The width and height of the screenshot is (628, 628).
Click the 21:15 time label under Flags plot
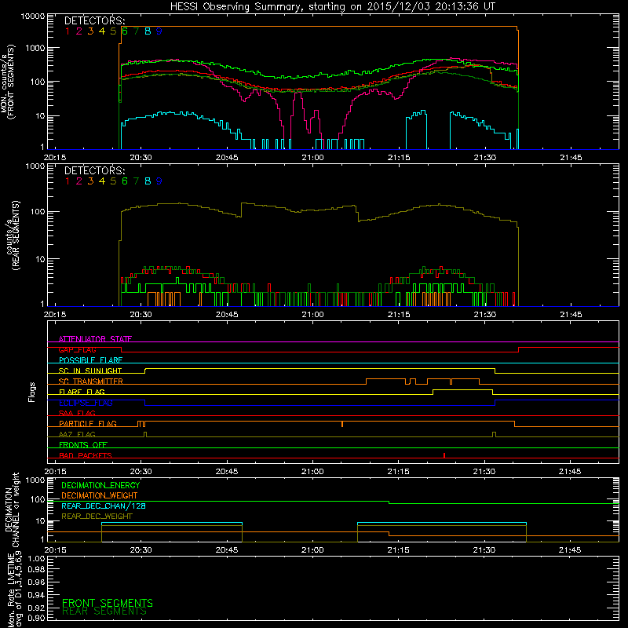click(399, 472)
